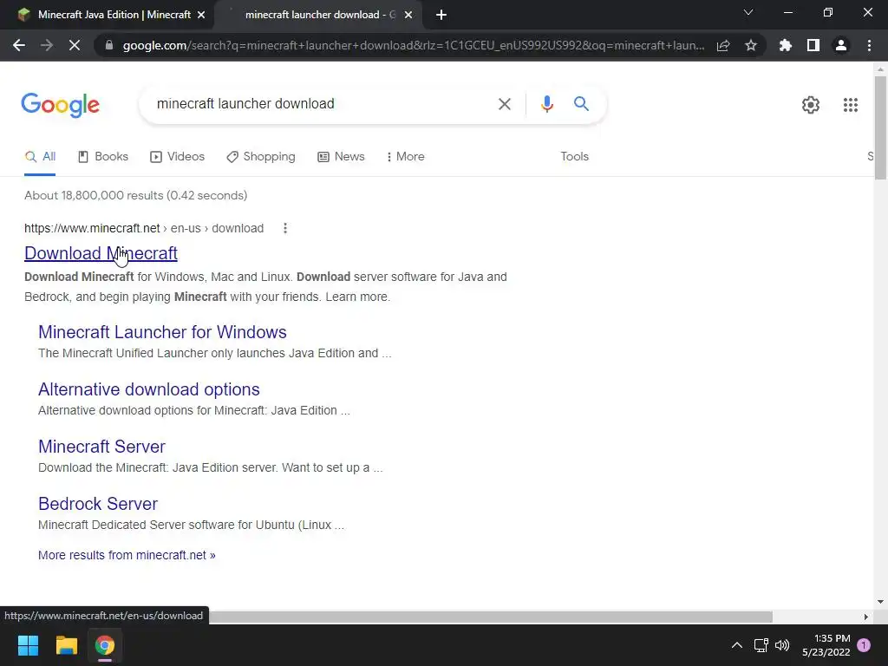
Task: Click the Chrome taskbar icon
Action: (x=105, y=645)
